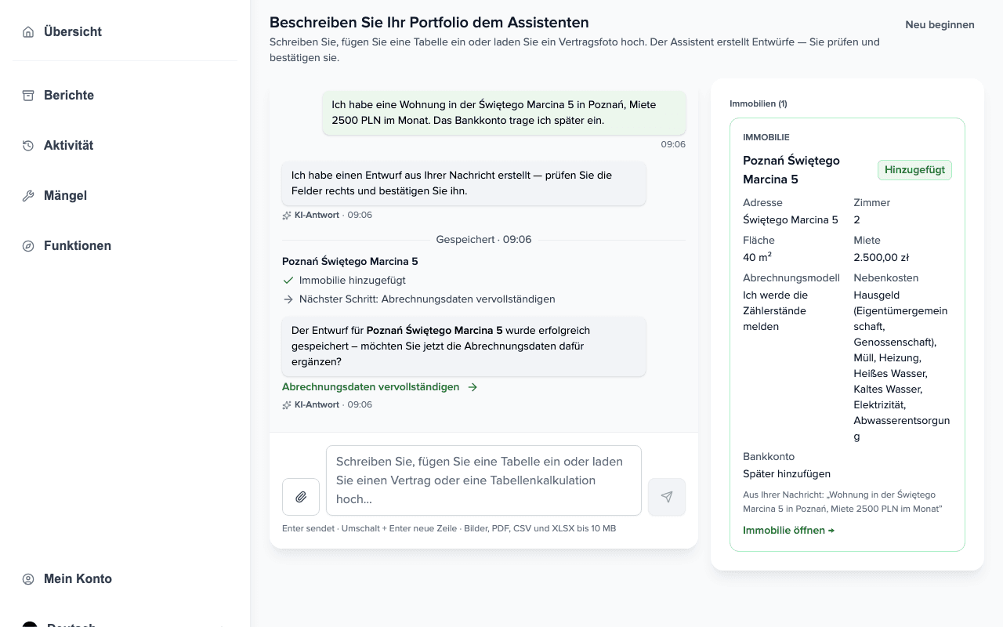Focus the chat message input field

[x=483, y=480]
